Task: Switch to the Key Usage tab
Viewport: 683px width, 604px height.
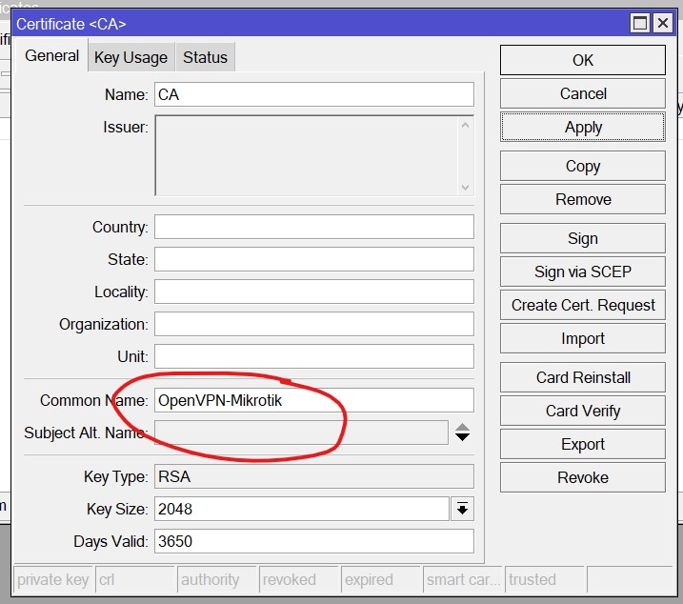Action: coord(131,57)
